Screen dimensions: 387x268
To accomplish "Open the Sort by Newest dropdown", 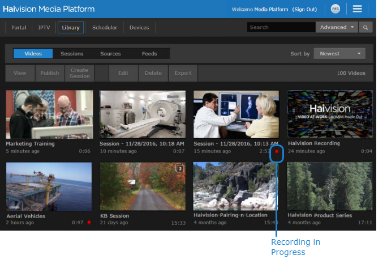I will 339,54.
